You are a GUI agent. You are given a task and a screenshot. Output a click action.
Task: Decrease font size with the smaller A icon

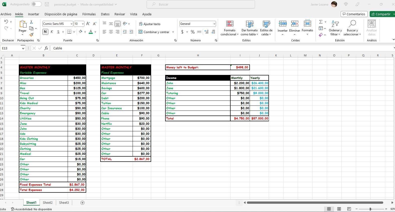pos(94,24)
